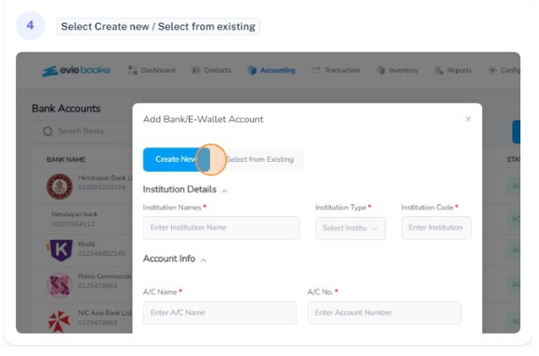Open the Inventory nav icon

tap(381, 70)
